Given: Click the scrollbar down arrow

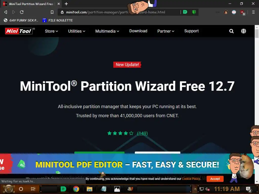Looking at the screenshot, I should [x=257, y=182].
